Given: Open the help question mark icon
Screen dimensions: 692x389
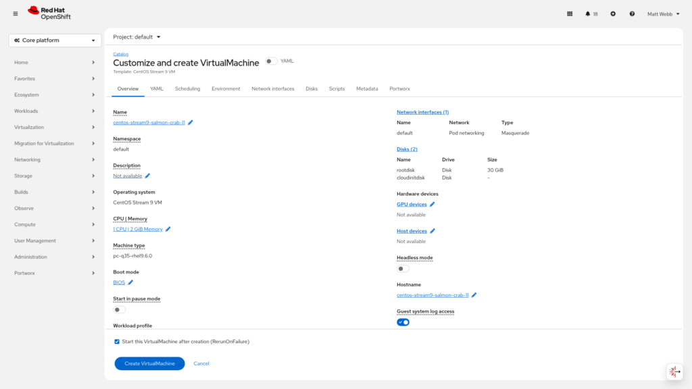Looking at the screenshot, I should [632, 14].
